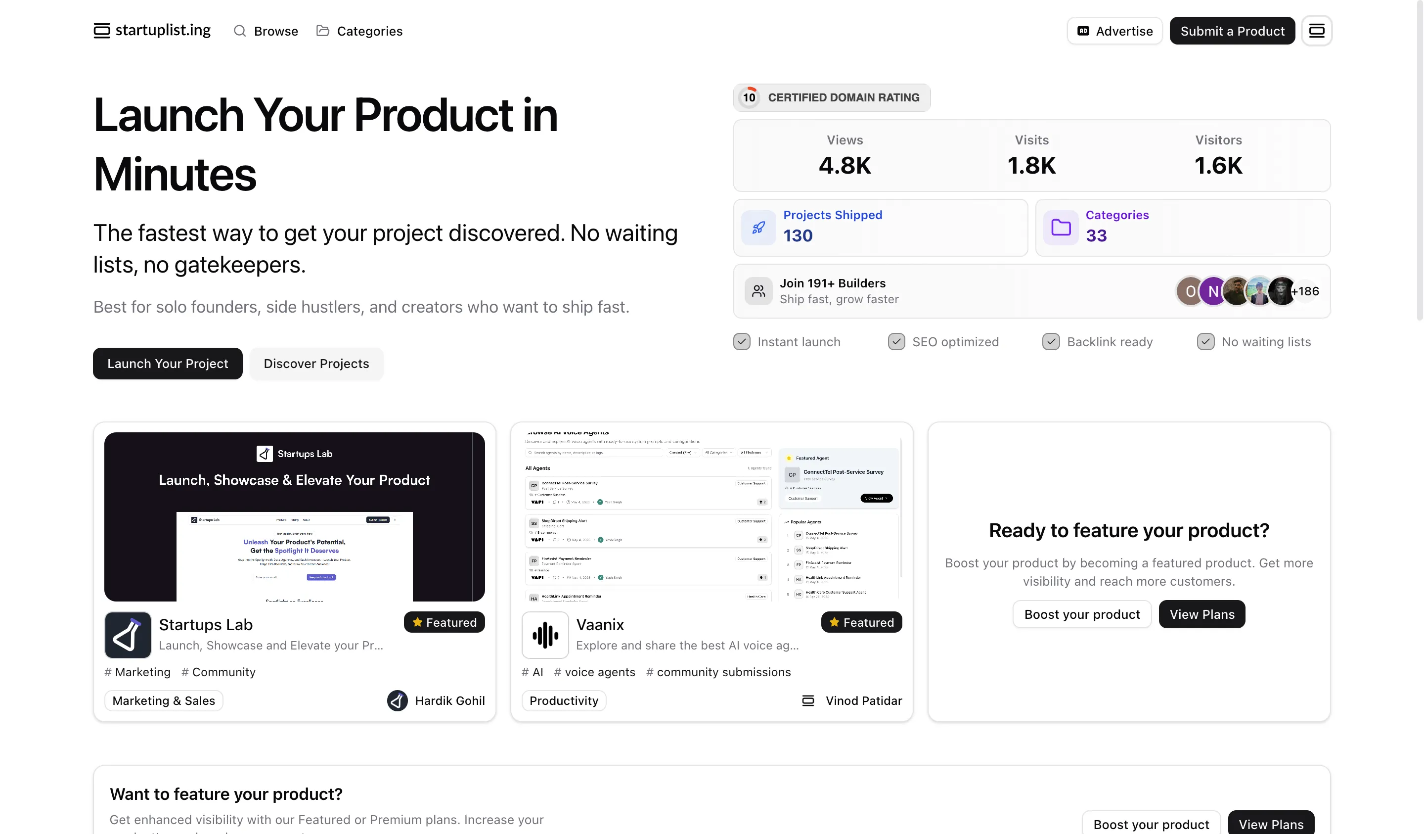Image resolution: width=1424 pixels, height=834 pixels.
Task: Toggle the SEO optimized checkbox
Action: click(896, 341)
